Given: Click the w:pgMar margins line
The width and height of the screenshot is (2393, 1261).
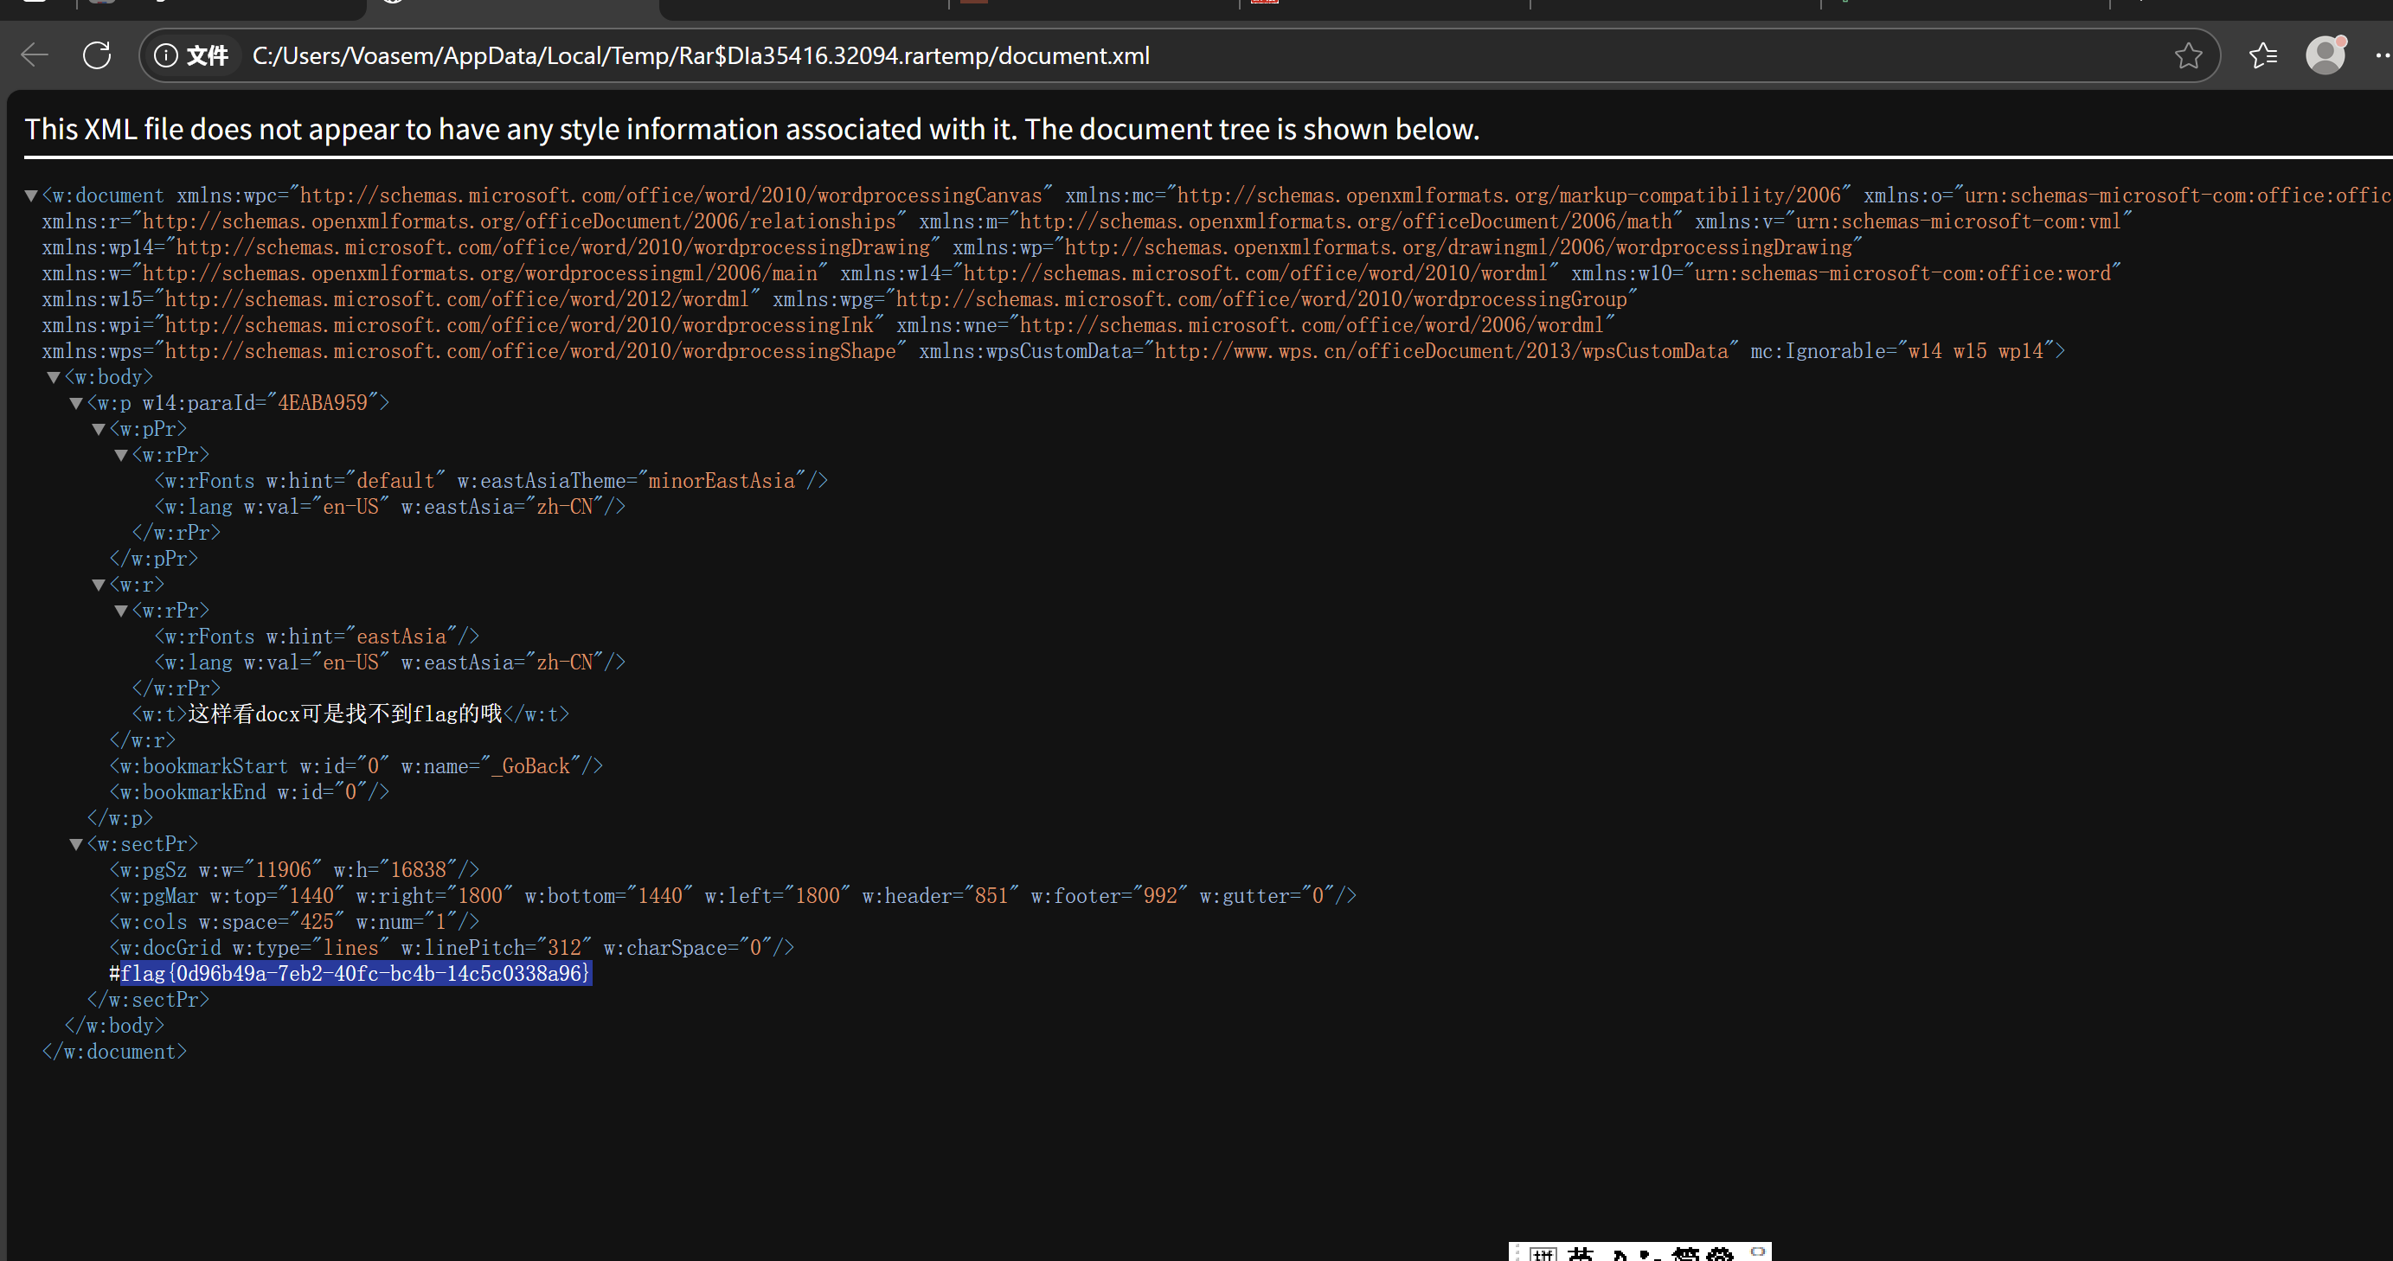Looking at the screenshot, I should coord(732,896).
